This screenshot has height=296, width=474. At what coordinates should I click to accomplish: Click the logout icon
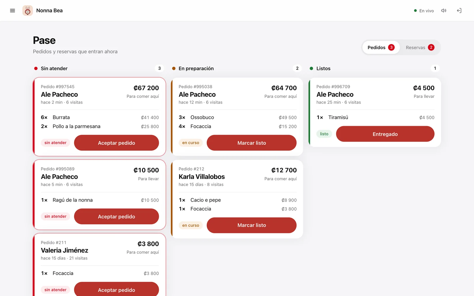point(459,11)
